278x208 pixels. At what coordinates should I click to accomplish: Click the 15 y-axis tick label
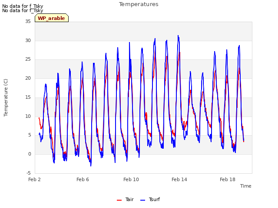pos(28,97)
